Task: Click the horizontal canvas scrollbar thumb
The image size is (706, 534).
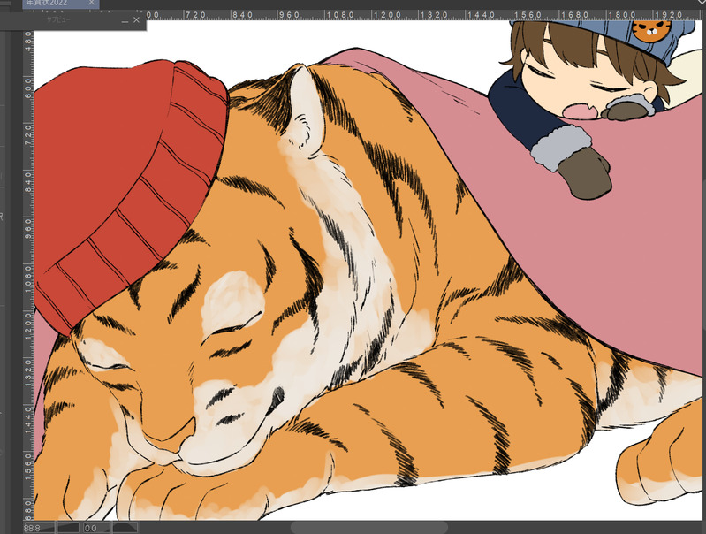Action: coord(369,527)
